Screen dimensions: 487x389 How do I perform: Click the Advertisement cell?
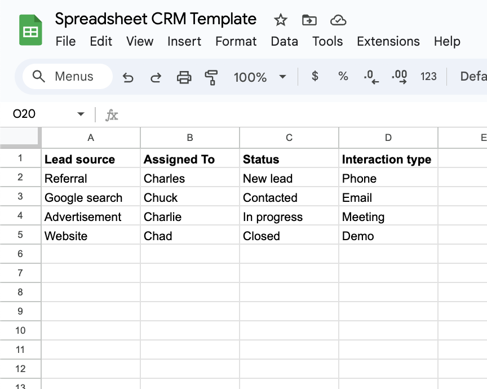click(83, 217)
